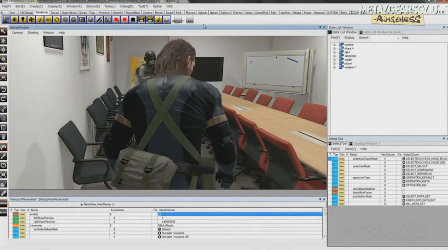Select ALL_DATA_SET radio option
Viewport: 448px width, 250px height.
404,204
